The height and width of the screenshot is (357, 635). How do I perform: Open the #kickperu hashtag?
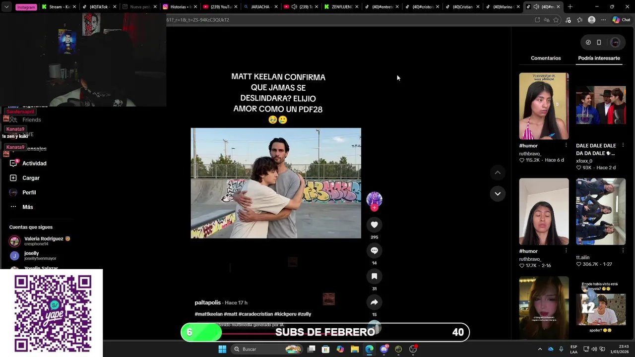click(x=285, y=314)
